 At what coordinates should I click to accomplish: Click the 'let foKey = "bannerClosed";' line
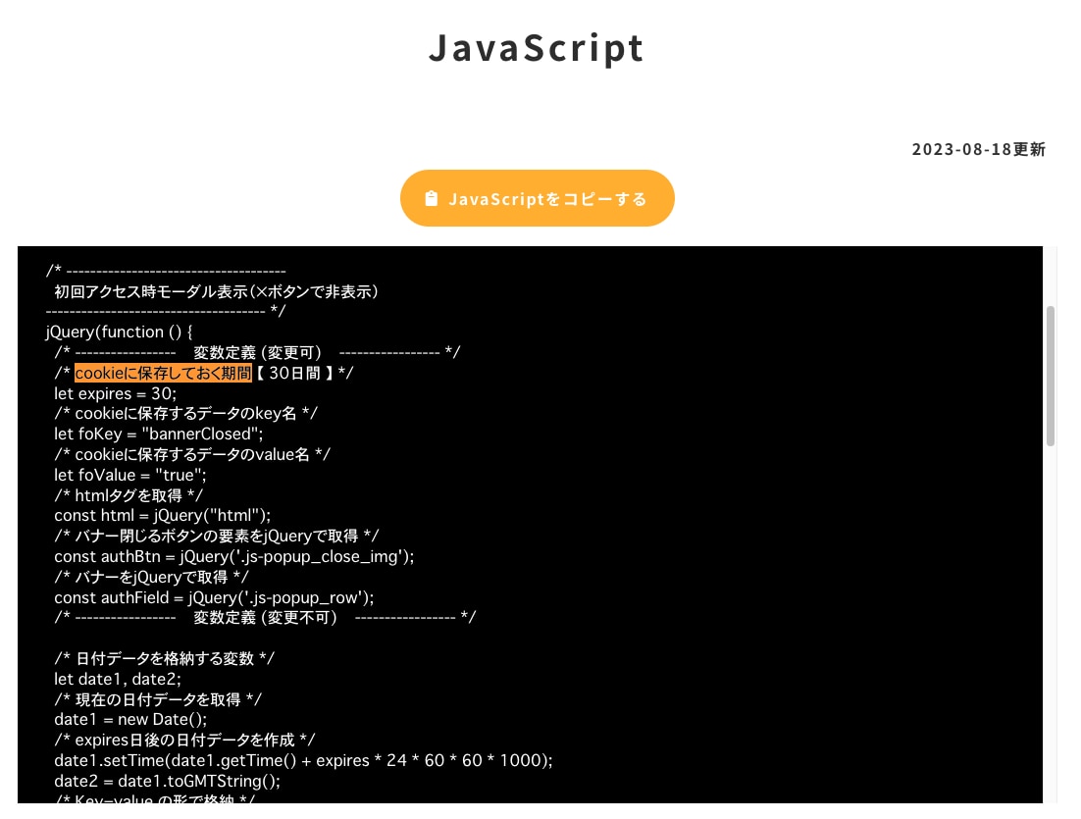coord(159,434)
